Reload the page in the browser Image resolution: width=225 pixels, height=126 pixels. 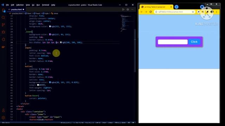pyautogui.click(x=150, y=12)
